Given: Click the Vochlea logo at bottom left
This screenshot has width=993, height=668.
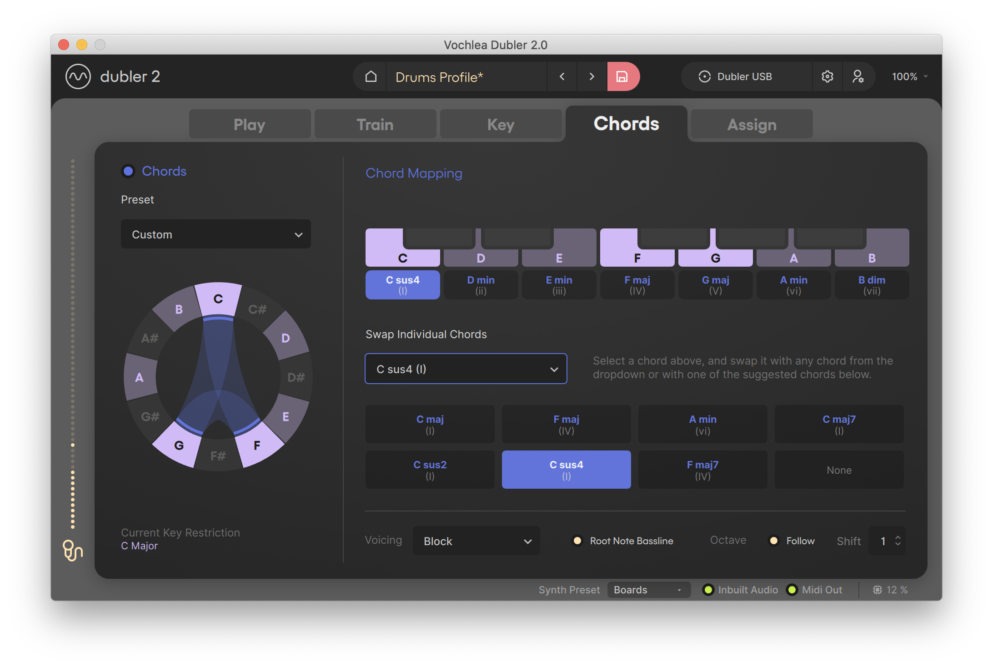Looking at the screenshot, I should coord(73,551).
